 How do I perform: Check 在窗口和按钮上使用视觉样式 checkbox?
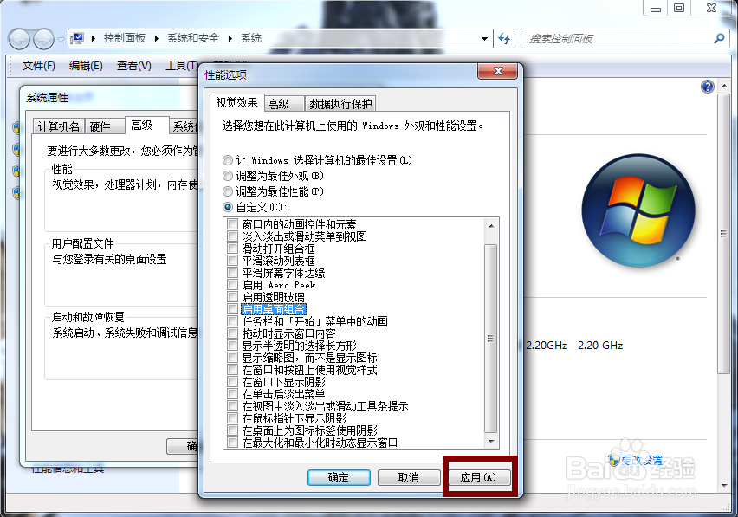pos(232,370)
